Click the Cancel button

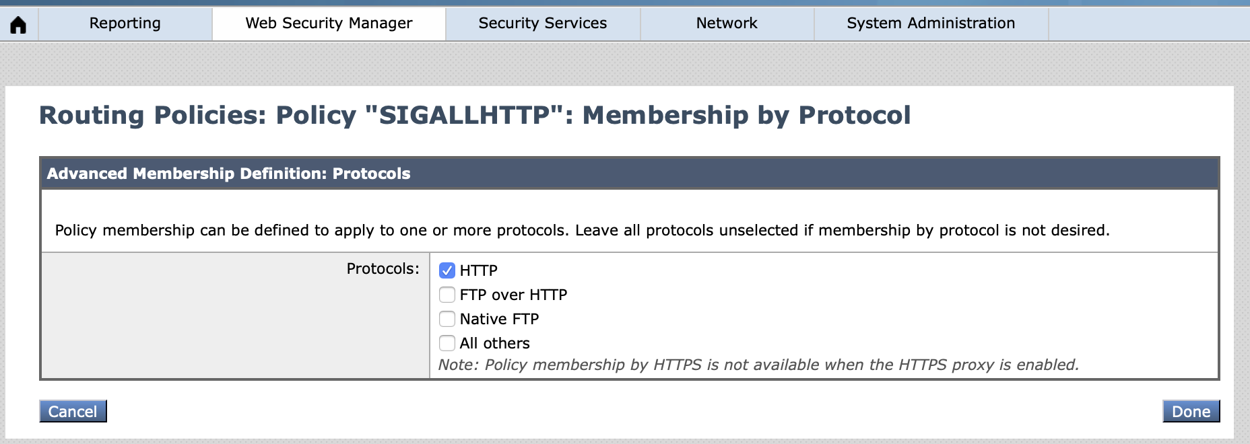point(73,411)
